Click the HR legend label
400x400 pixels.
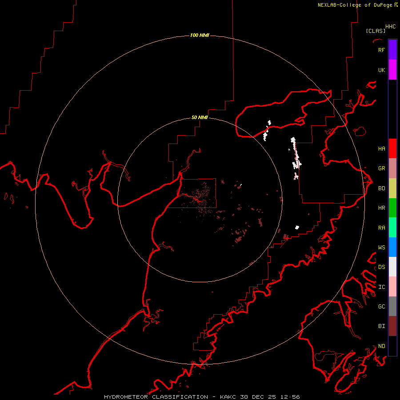pos(381,208)
